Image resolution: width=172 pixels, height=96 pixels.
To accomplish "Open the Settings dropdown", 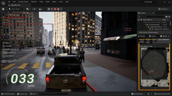I will coord(163,9).
